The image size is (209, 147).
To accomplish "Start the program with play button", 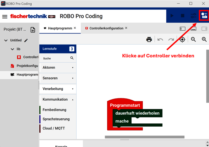I will 172,16.
